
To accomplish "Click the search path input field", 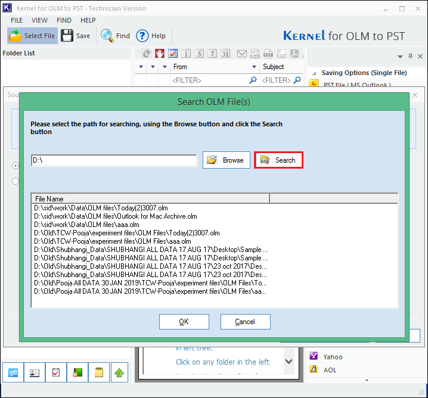I will coord(114,160).
